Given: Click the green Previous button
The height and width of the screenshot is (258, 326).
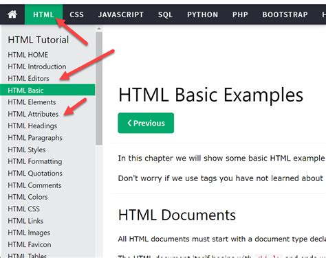Looking at the screenshot, I should pyautogui.click(x=146, y=123).
